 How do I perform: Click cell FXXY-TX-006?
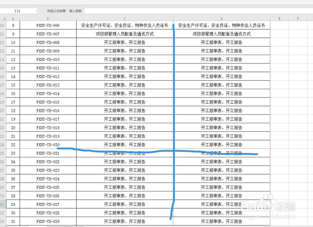[x=48, y=25]
